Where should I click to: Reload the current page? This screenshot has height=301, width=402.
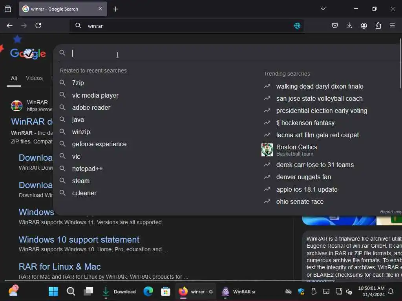(x=38, y=25)
